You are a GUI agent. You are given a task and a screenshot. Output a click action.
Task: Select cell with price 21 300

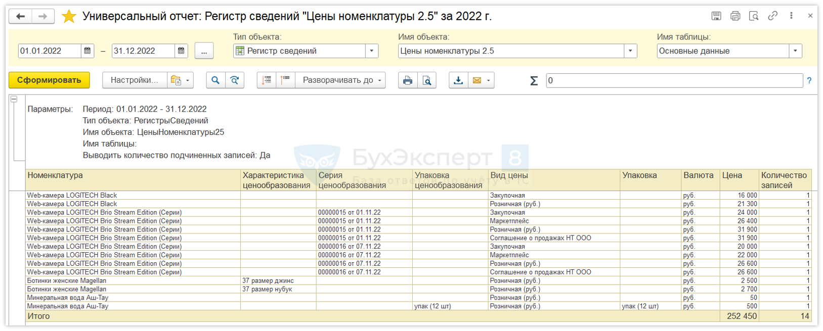tap(740, 204)
